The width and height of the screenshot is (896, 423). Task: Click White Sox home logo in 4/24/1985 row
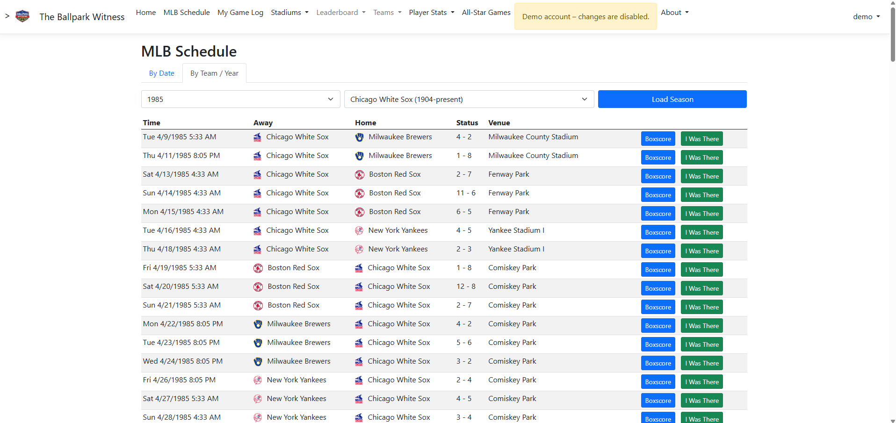click(359, 362)
